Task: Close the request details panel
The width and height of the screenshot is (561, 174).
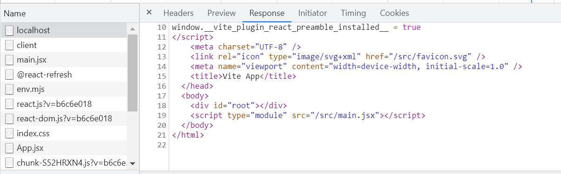Action: 149,13
